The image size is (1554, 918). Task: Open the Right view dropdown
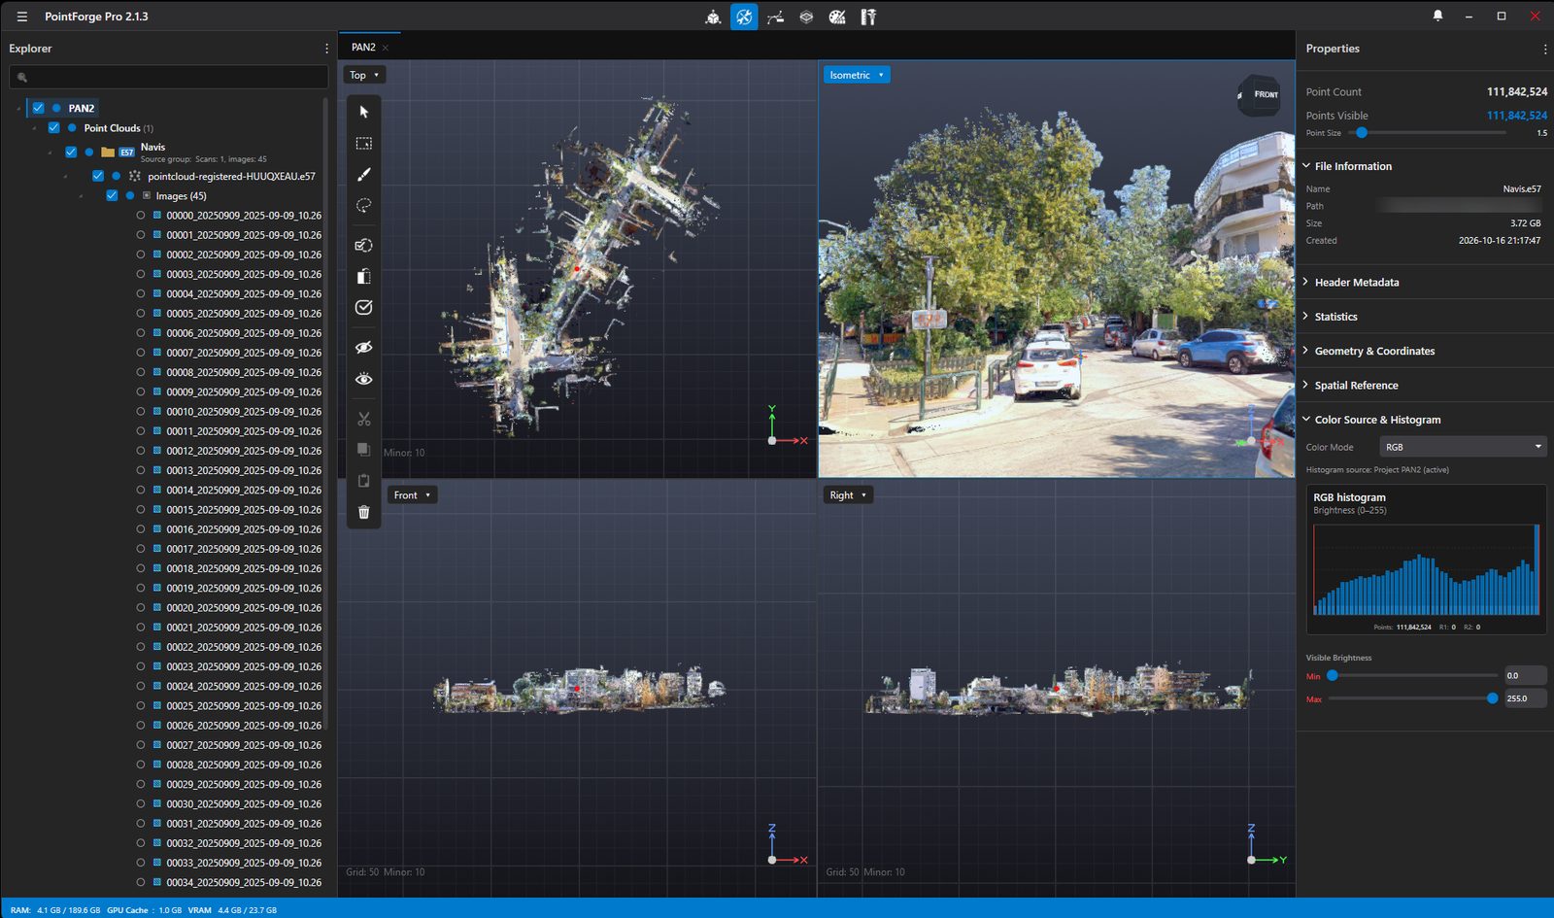848,495
